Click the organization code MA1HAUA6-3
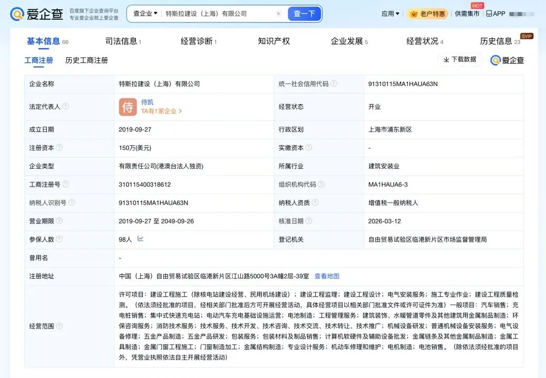The image size is (546, 378). pos(388,185)
